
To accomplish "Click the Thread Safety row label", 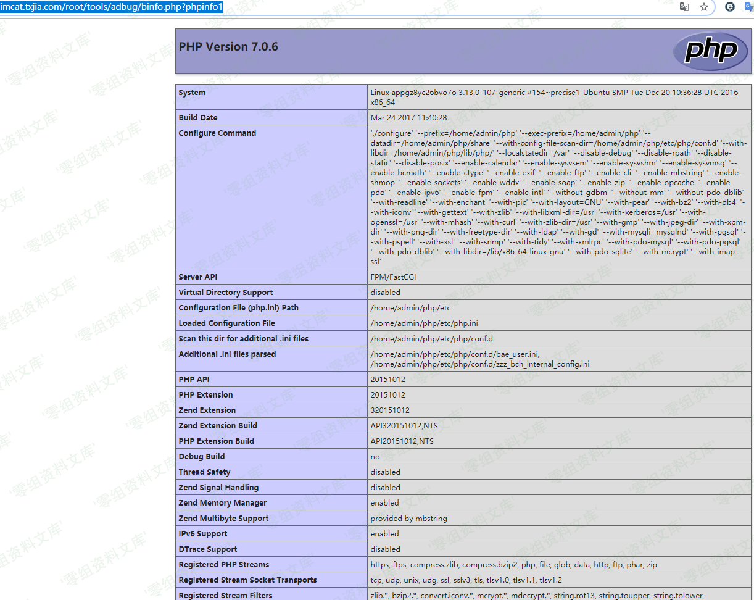I will tap(204, 472).
